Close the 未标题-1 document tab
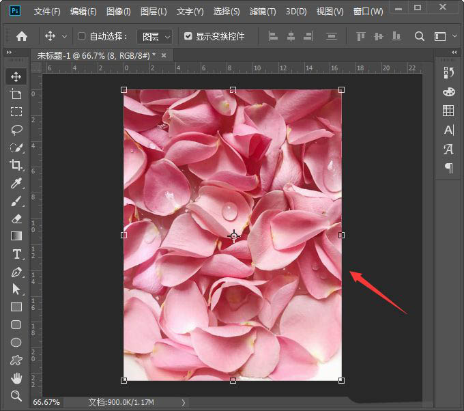The image size is (464, 411). pos(164,55)
